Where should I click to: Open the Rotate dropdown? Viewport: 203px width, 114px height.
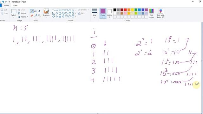pyautogui.click(x=23, y=17)
